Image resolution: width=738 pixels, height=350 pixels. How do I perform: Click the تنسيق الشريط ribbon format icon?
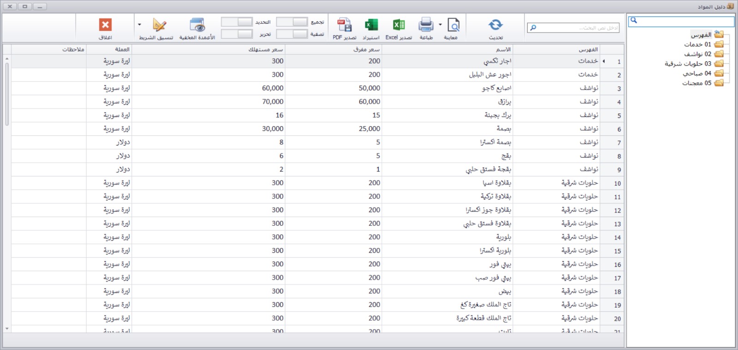point(158,25)
